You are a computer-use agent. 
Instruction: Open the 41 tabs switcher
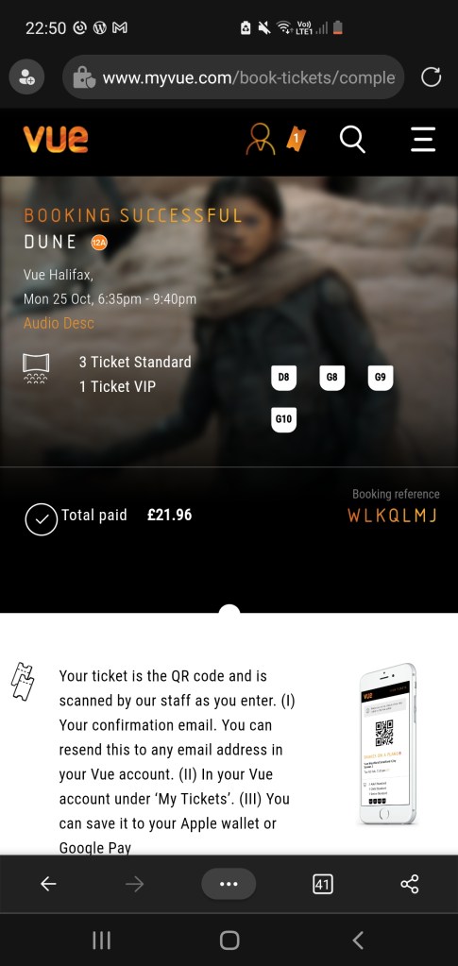(322, 884)
